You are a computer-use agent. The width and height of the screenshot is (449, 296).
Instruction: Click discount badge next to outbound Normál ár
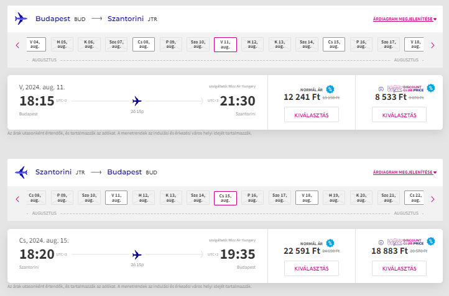point(330,89)
